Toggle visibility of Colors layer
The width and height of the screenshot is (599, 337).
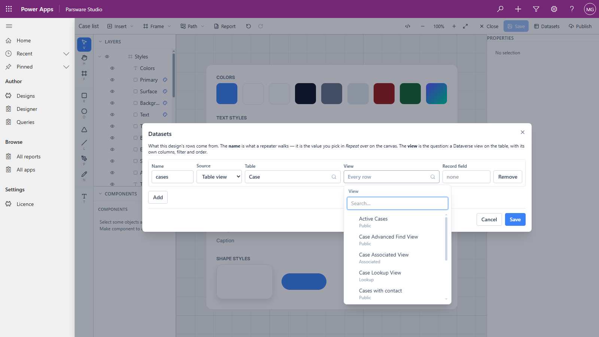(x=112, y=68)
